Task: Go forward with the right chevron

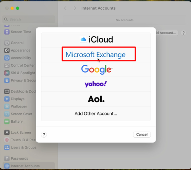Action: point(75,8)
